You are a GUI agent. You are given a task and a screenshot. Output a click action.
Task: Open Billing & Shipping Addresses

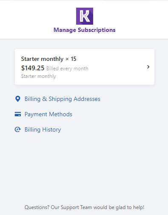[x=63, y=99]
